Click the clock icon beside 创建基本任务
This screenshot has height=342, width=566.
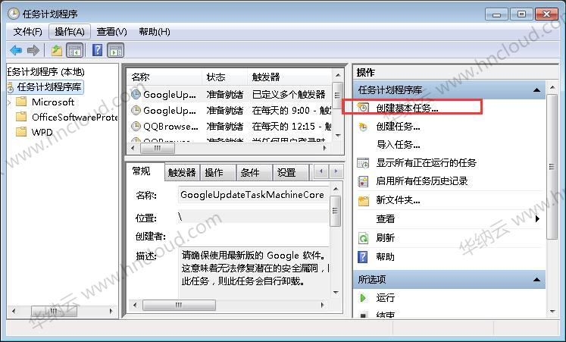click(363, 108)
